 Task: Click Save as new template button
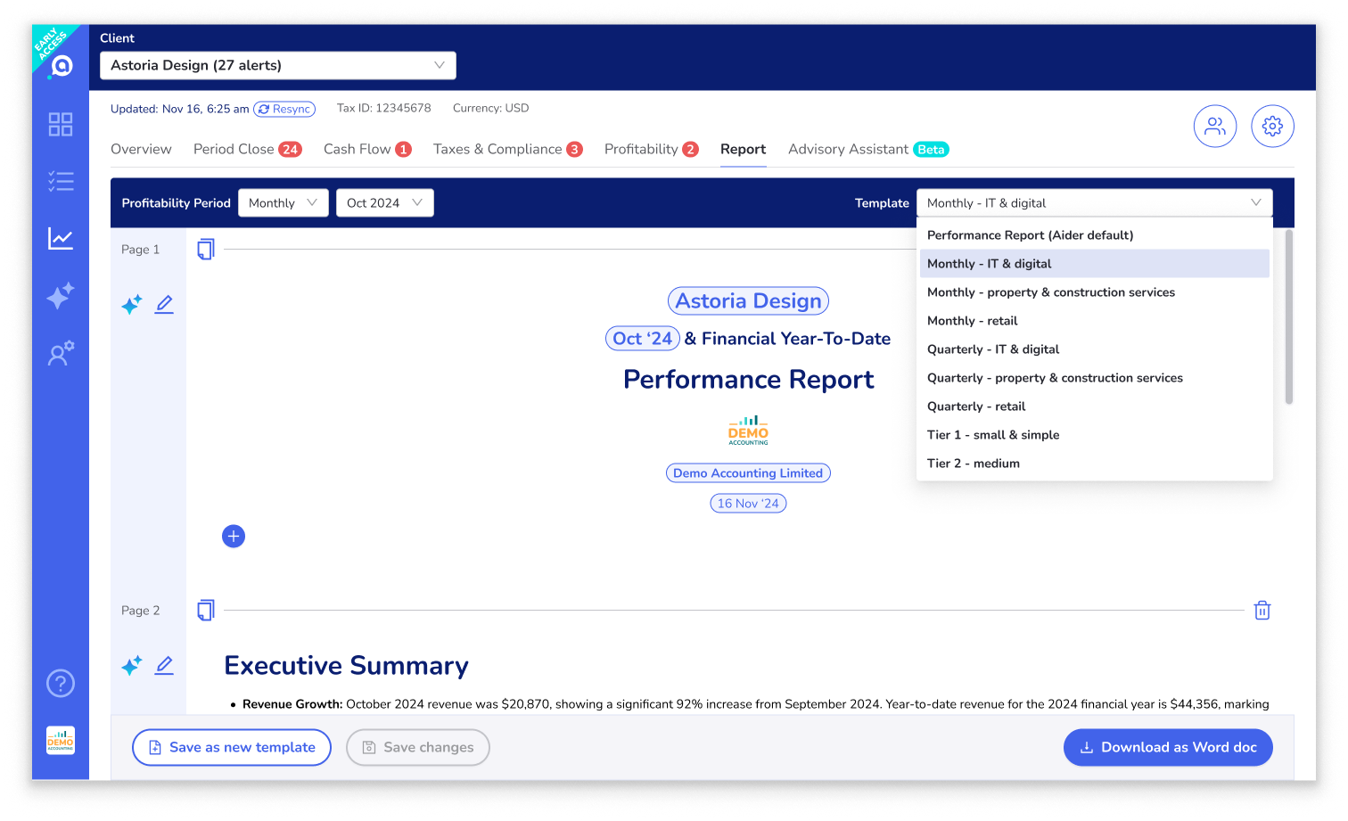tap(232, 748)
